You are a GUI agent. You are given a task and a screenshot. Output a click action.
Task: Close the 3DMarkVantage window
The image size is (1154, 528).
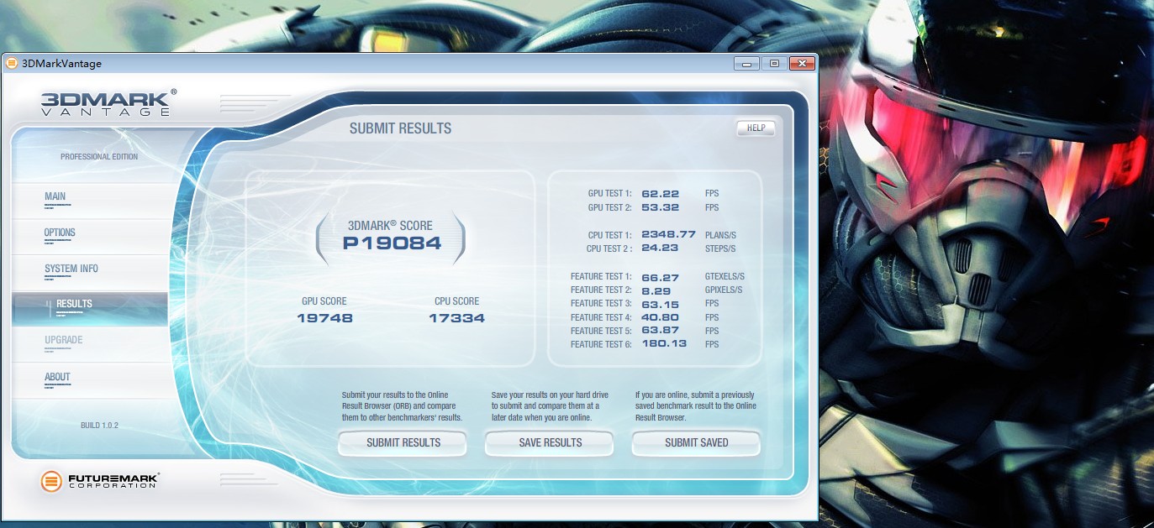click(x=803, y=63)
